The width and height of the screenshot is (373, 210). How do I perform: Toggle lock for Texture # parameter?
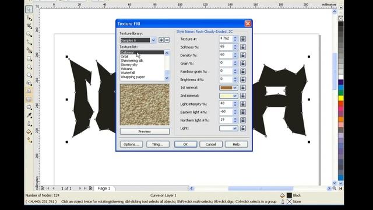[243, 39]
